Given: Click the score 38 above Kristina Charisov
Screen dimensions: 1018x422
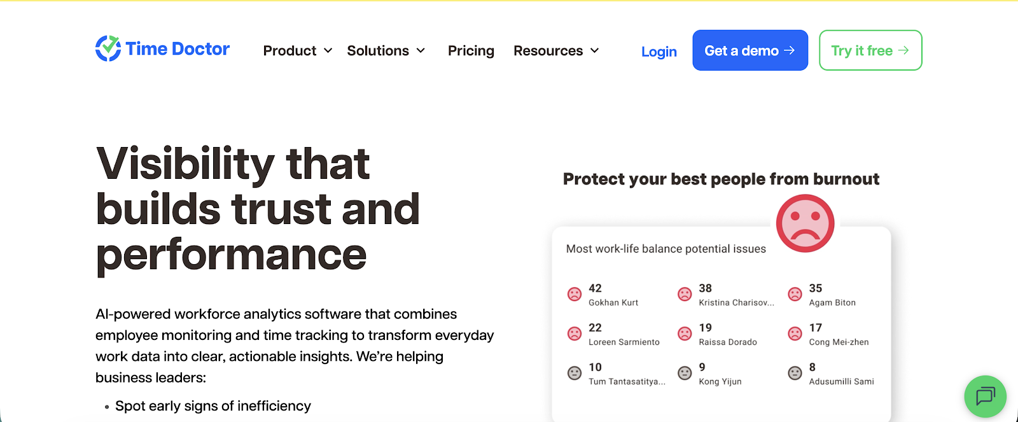Looking at the screenshot, I should [x=705, y=288].
